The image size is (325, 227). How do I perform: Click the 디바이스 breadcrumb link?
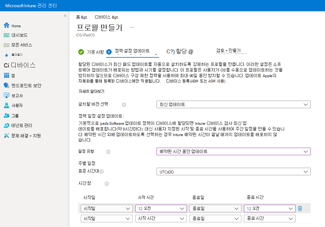click(106, 17)
